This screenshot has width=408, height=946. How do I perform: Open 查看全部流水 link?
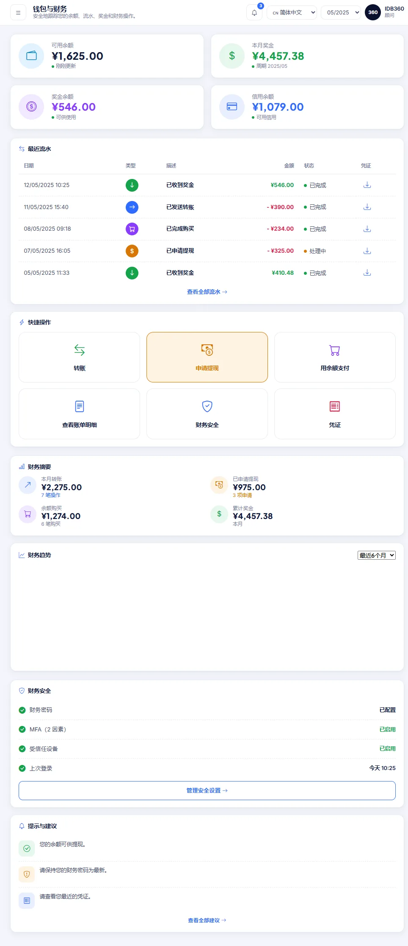click(x=207, y=292)
